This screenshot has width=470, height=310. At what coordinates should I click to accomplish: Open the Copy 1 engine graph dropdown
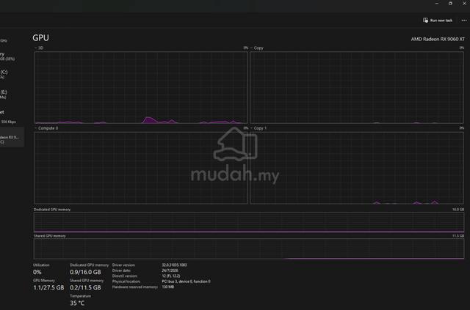pyautogui.click(x=258, y=128)
